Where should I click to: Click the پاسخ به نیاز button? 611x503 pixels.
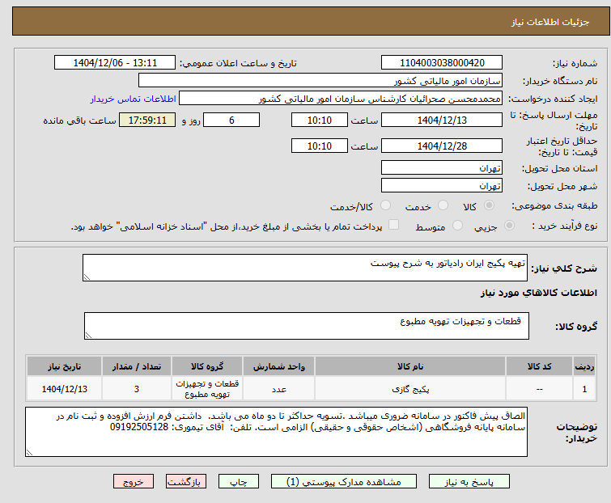[x=469, y=482]
